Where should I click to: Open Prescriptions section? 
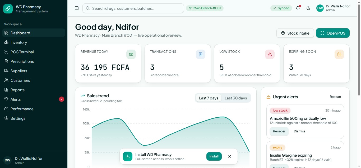(34, 61)
